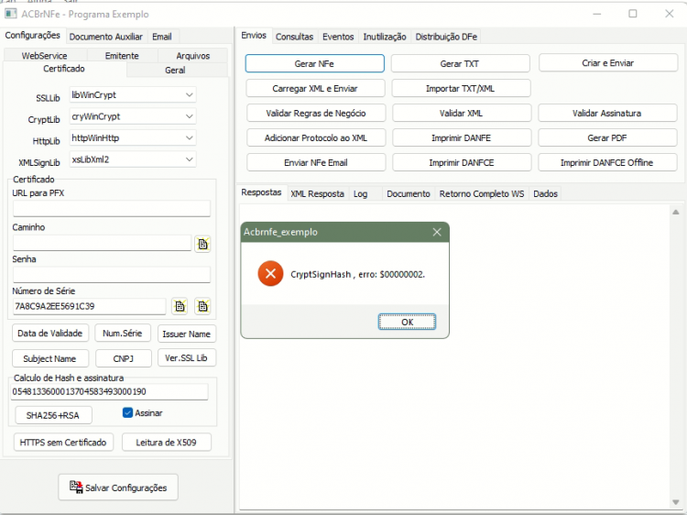Switch to the Consultas tab

294,37
